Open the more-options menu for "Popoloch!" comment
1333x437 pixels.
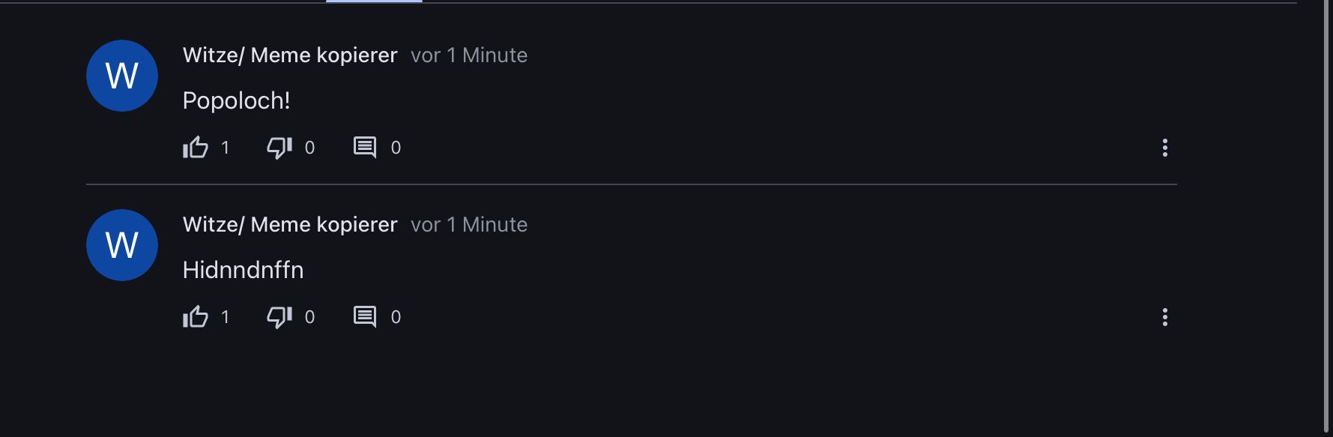point(1164,148)
